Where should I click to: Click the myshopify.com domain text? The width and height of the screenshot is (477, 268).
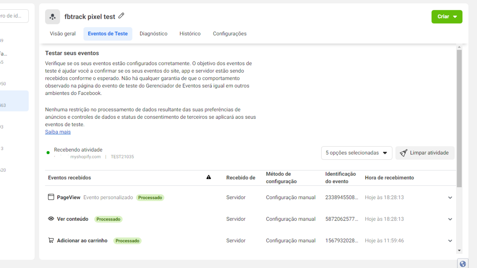86,157
